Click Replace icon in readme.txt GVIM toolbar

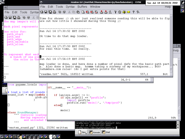coord(96,12)
